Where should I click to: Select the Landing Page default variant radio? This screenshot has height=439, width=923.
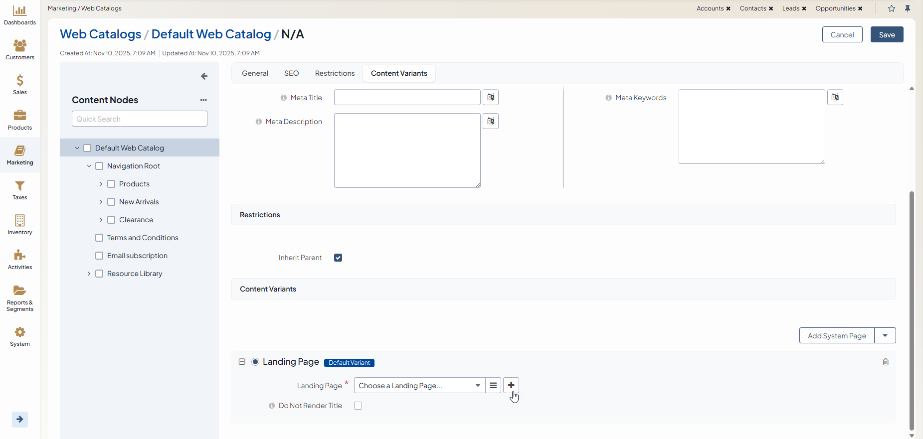[x=255, y=362]
